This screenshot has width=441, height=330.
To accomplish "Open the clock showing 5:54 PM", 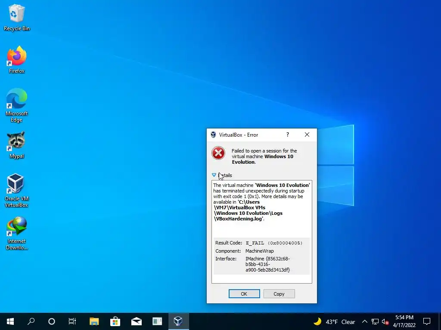I will pos(404,321).
